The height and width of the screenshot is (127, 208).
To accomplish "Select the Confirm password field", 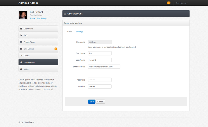I will tap(100, 87).
